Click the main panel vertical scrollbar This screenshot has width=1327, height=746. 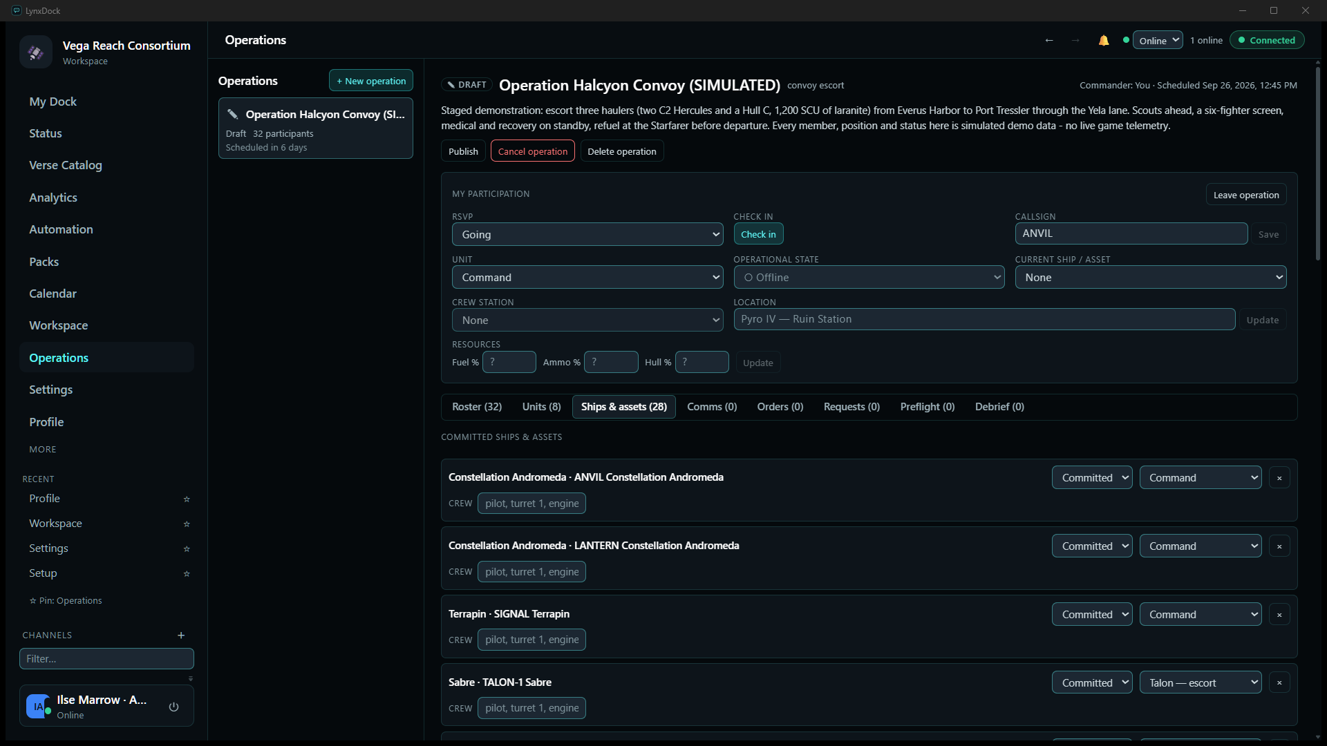(x=1317, y=163)
